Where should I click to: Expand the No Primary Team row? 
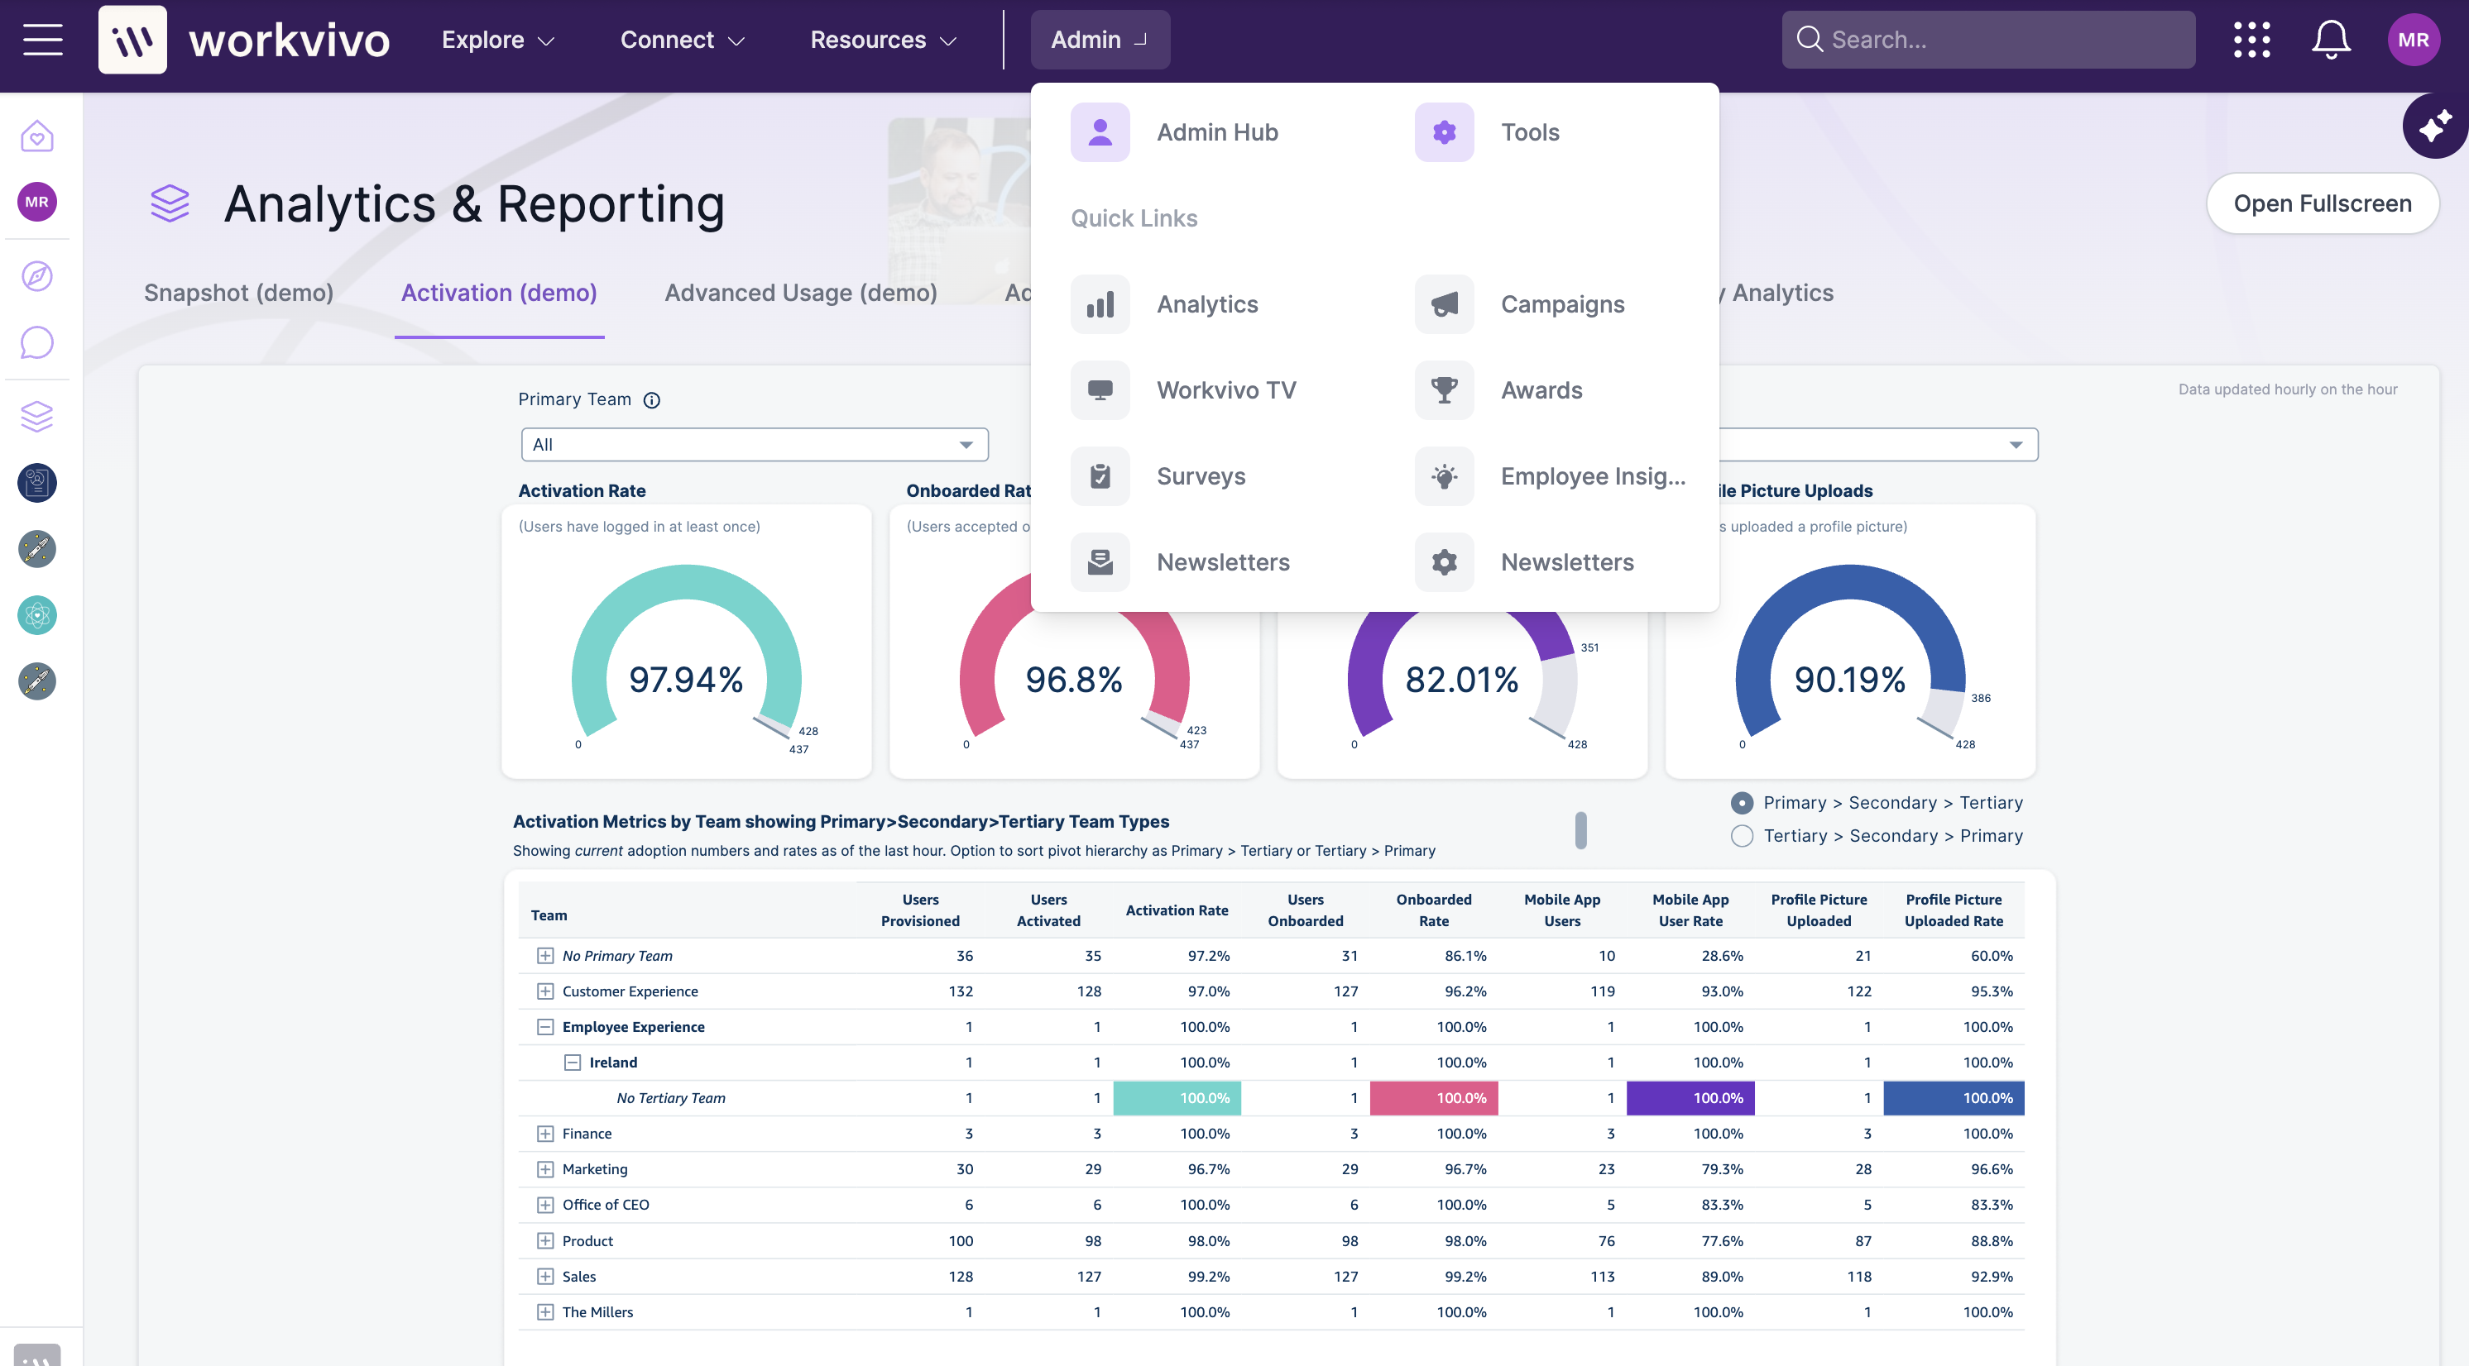click(545, 956)
